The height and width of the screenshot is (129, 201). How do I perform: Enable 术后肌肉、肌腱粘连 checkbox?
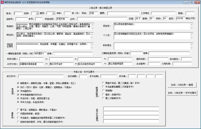tap(18, 118)
